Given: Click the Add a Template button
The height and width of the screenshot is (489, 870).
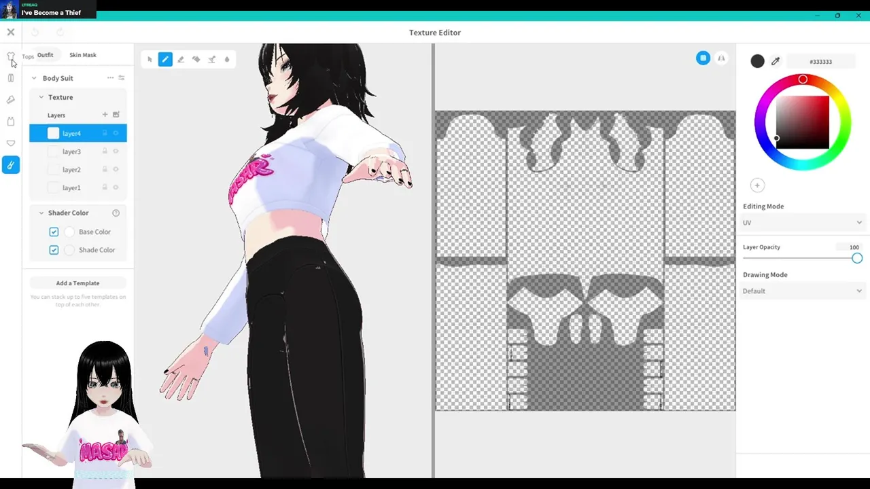Looking at the screenshot, I should 77,283.
